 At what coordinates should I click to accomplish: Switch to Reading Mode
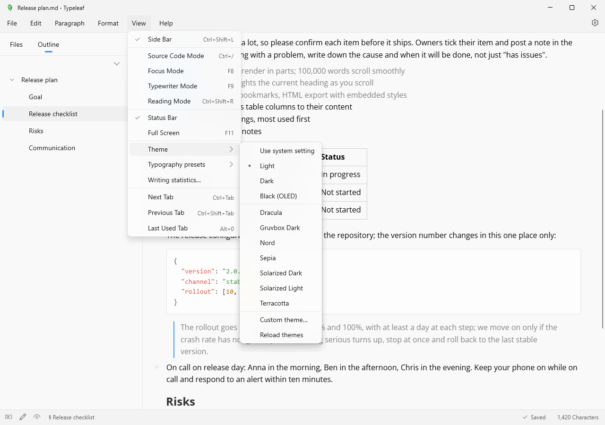[x=184, y=101]
